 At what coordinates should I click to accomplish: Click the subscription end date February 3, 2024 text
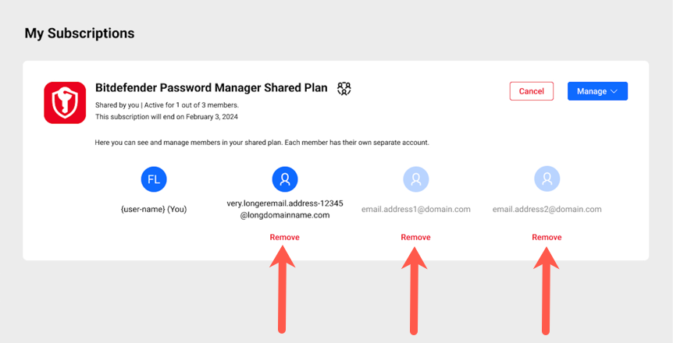tap(212, 117)
